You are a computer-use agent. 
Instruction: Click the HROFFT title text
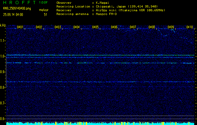pos(19,2)
